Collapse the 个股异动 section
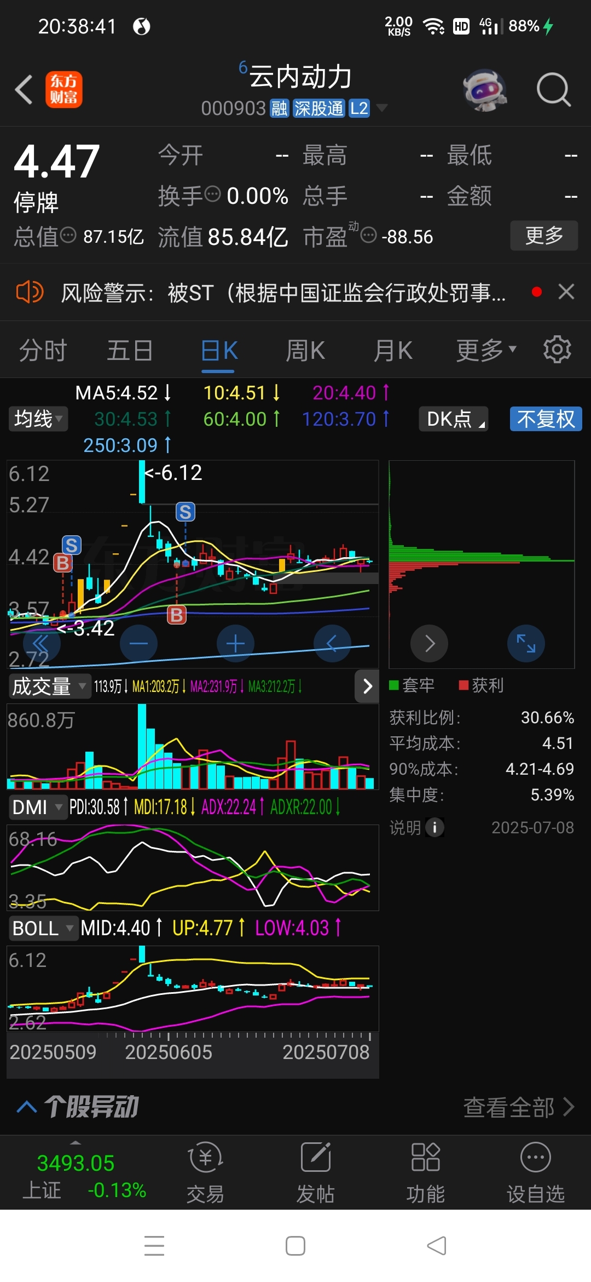591x1282 pixels. [x=26, y=1107]
